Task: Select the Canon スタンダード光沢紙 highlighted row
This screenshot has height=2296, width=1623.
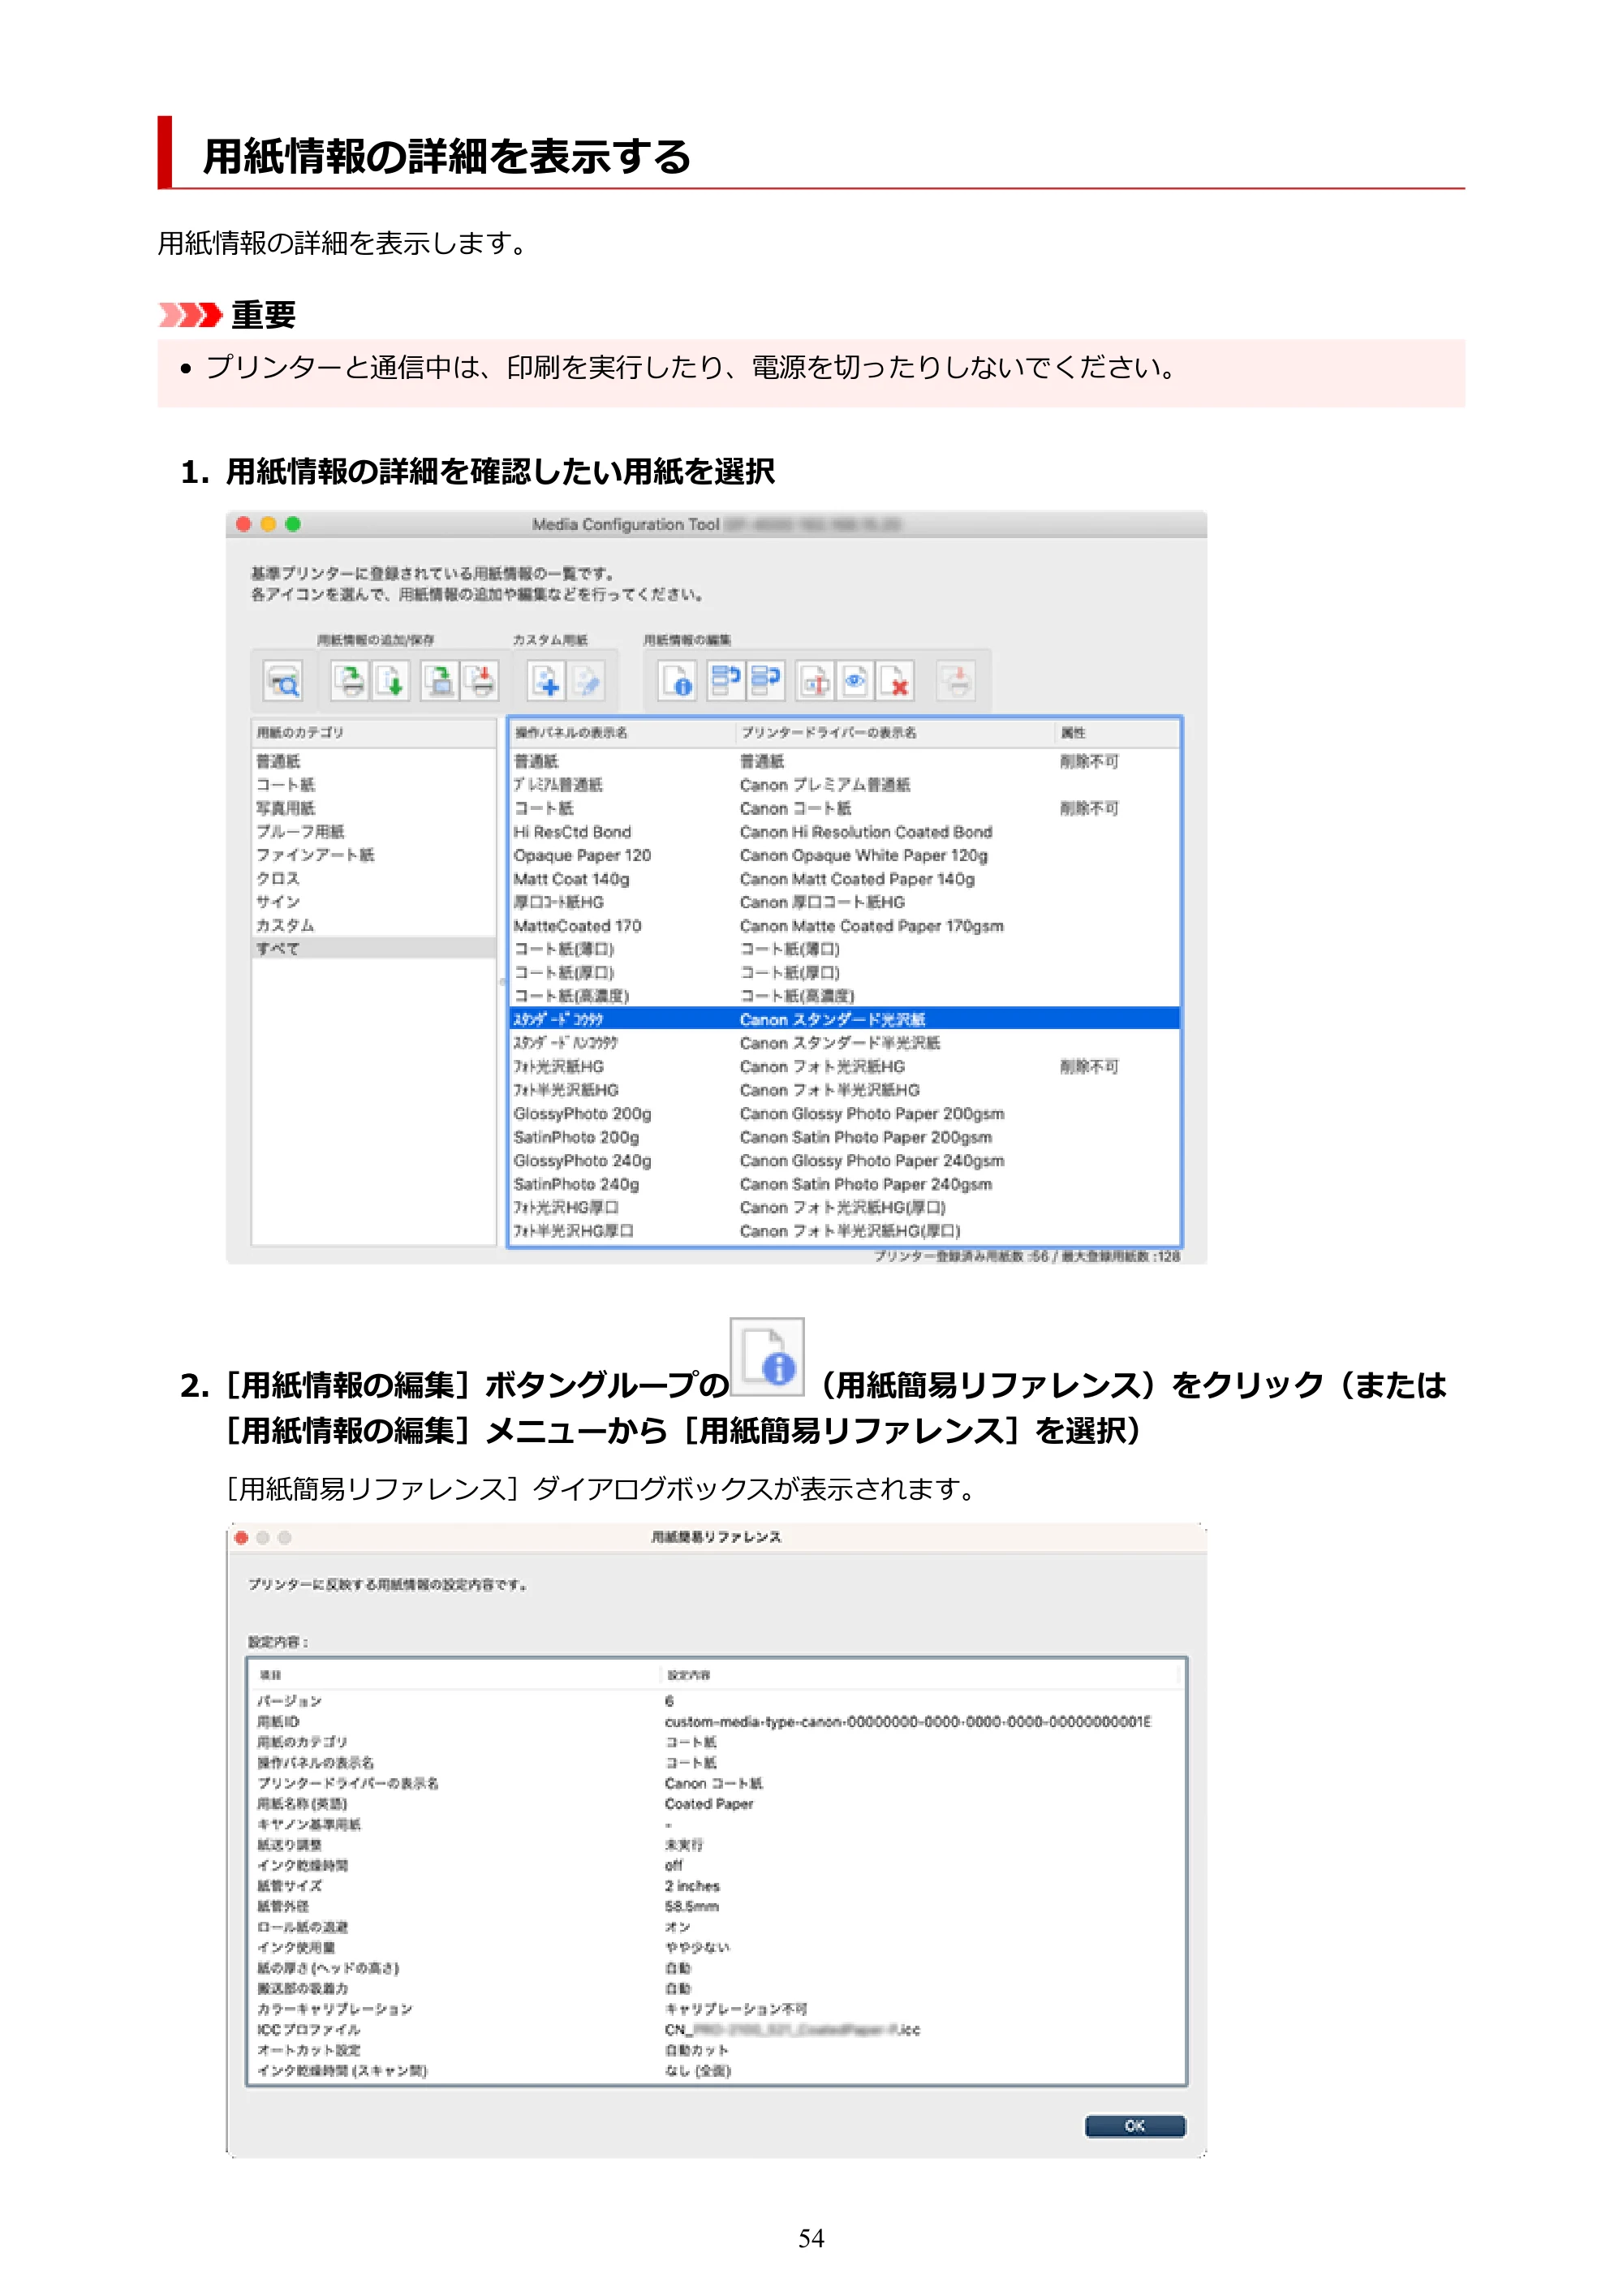Action: (x=845, y=1019)
